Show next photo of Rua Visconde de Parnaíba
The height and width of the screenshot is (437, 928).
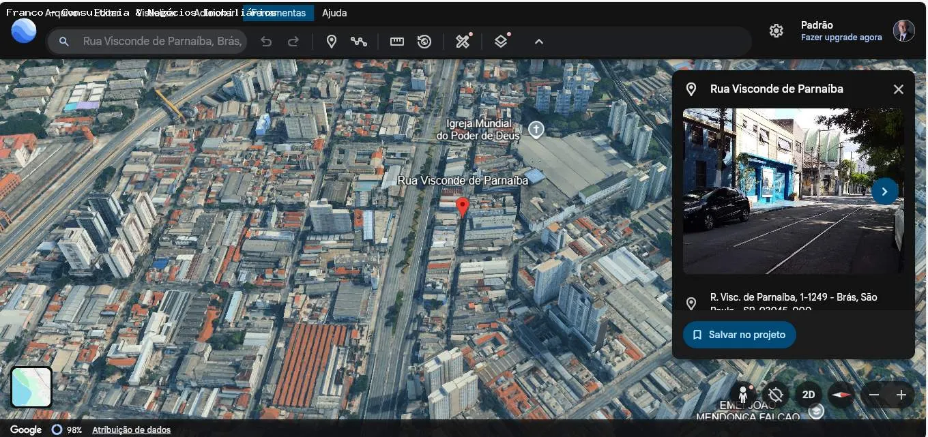tap(884, 192)
